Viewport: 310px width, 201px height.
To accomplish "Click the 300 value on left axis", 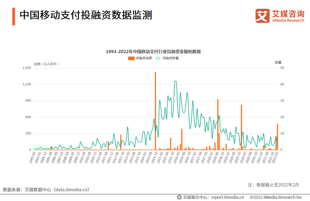I will tap(28, 133).
